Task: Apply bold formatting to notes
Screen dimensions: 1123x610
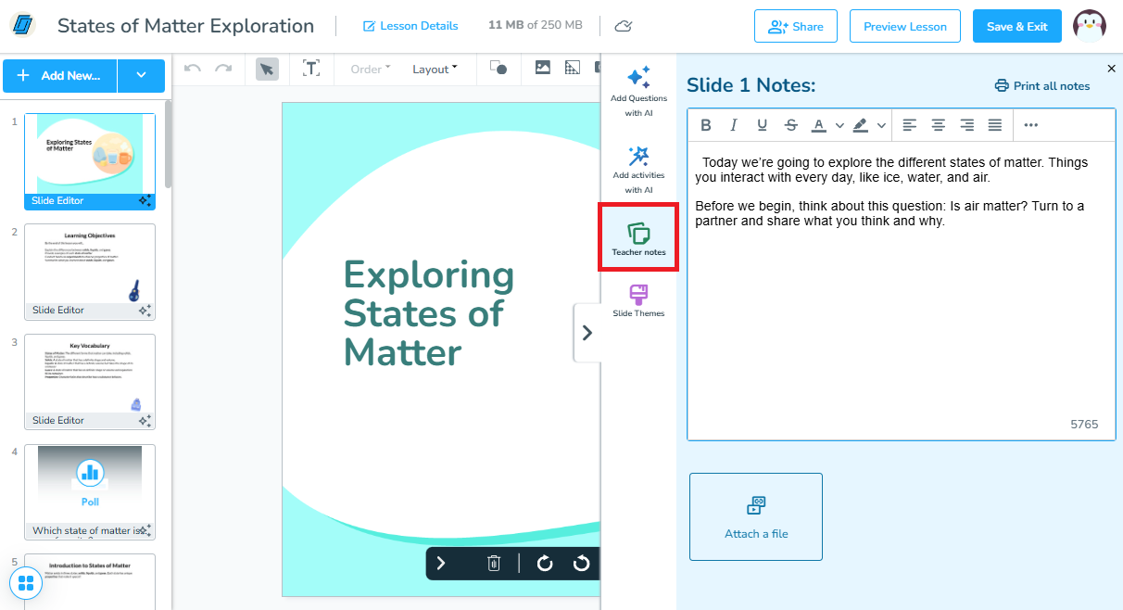Action: [706, 125]
